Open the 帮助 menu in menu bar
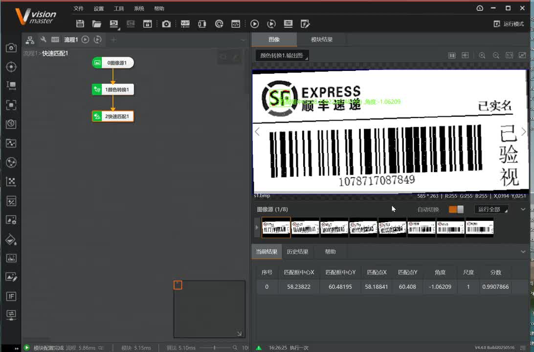Screen dimensions: 534x352 [x=159, y=8]
